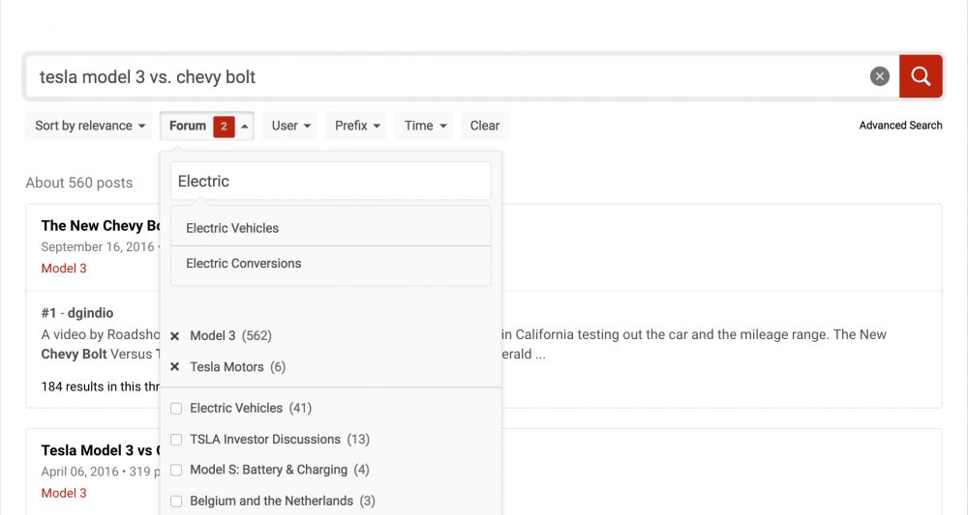This screenshot has height=515, width=968.
Task: Click the red 2 badge on Forum
Action: [225, 126]
